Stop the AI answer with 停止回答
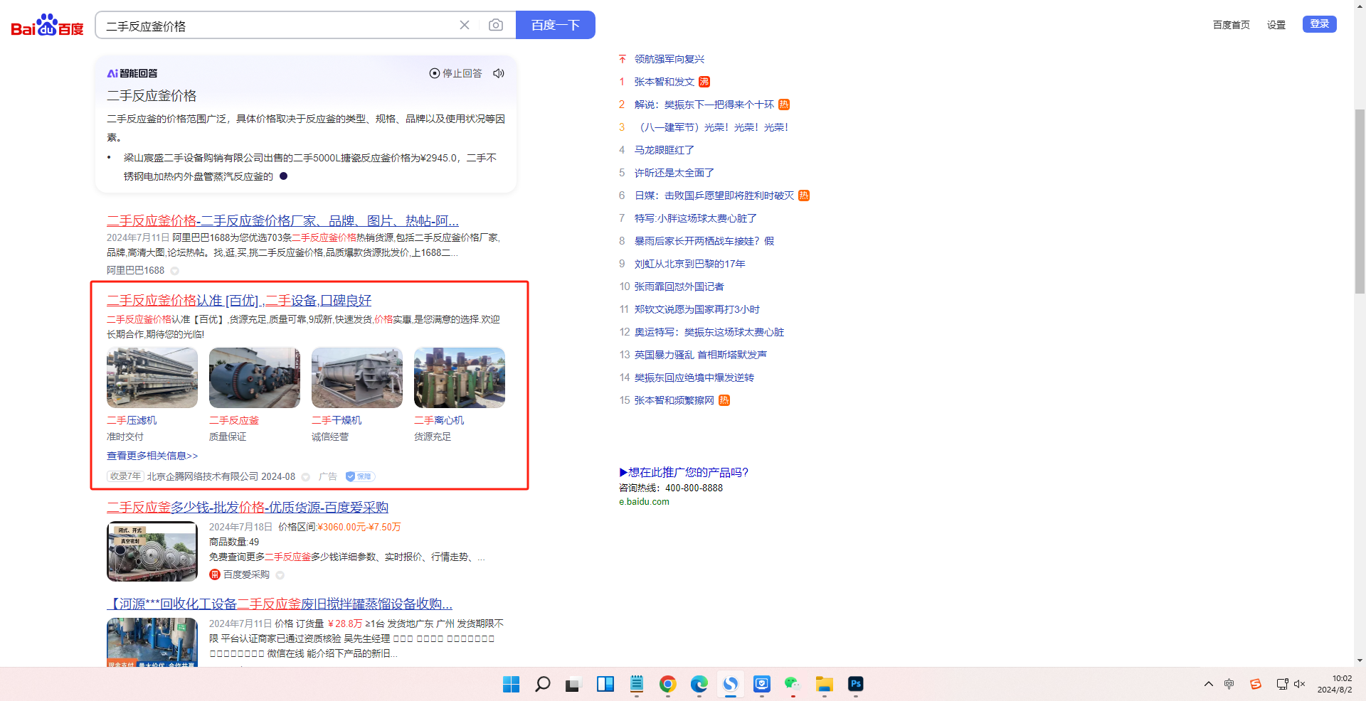The height and width of the screenshot is (701, 1366). 455,73
